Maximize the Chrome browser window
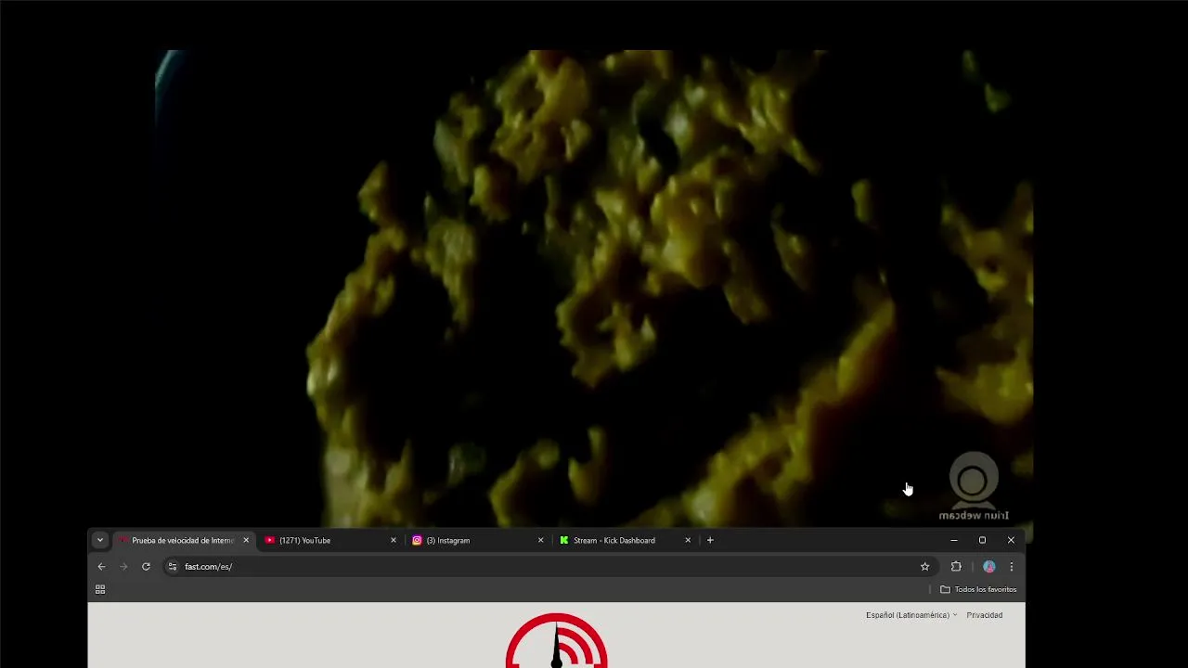The width and height of the screenshot is (1188, 668). (982, 540)
